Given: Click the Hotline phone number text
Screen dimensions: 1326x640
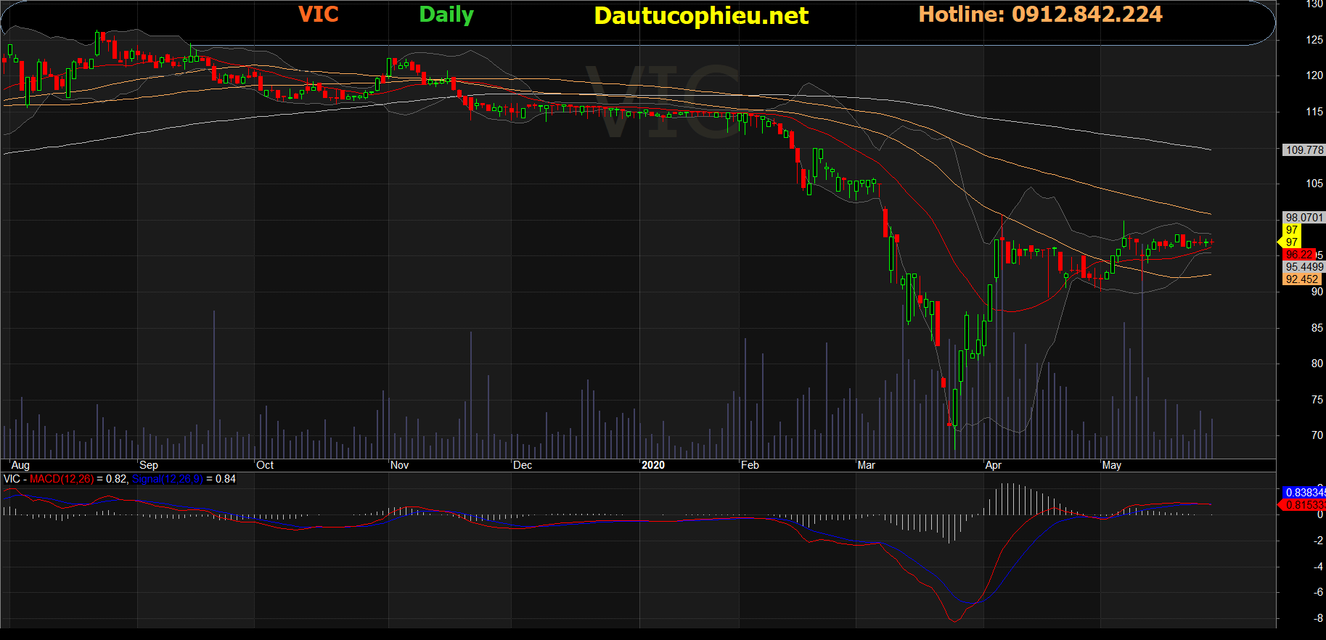Looking at the screenshot, I should pos(1039,15).
